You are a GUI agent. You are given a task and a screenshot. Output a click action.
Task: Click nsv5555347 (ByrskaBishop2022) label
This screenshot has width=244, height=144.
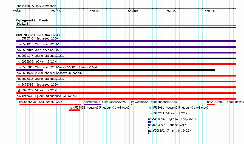[40, 56]
